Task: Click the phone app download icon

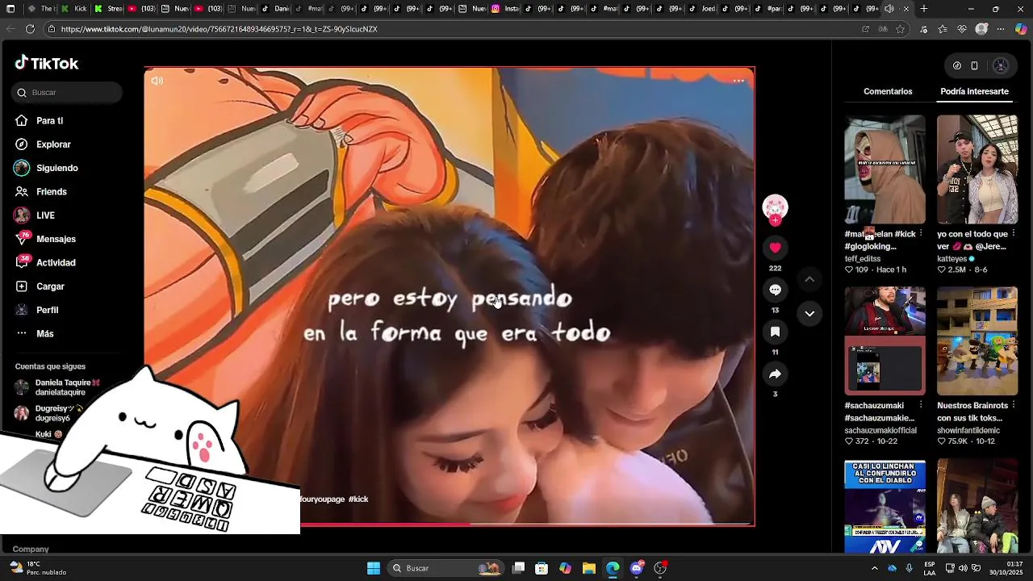Action: coord(974,66)
